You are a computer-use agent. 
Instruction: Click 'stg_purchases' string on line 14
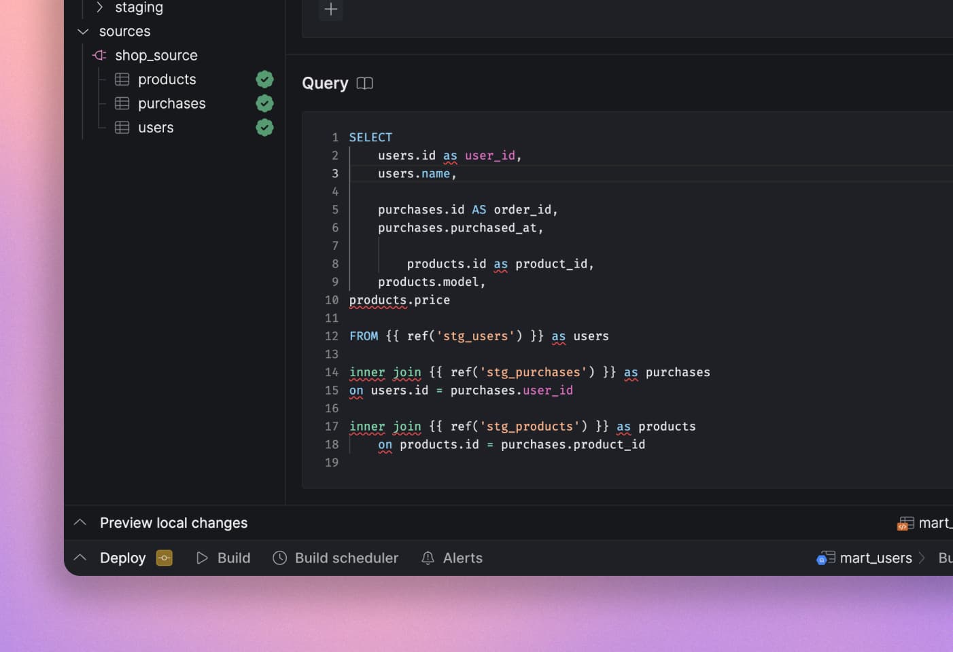click(x=534, y=372)
